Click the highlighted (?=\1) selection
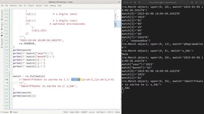The height and width of the screenshot is (114, 204). click(x=76, y=79)
